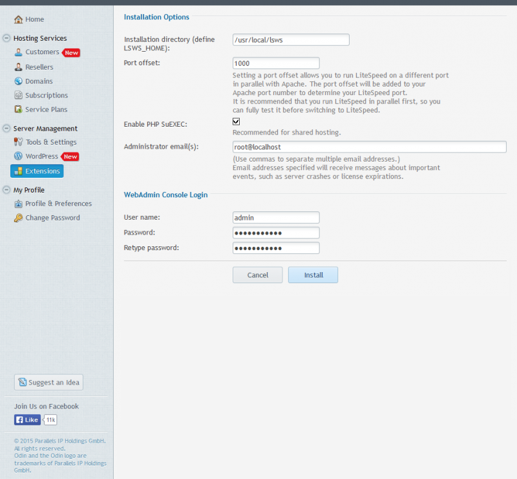Click the Change Password key icon

[x=19, y=218]
